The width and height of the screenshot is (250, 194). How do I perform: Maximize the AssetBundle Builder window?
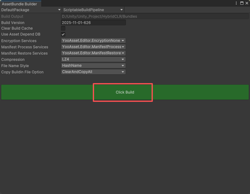click(242, 3)
